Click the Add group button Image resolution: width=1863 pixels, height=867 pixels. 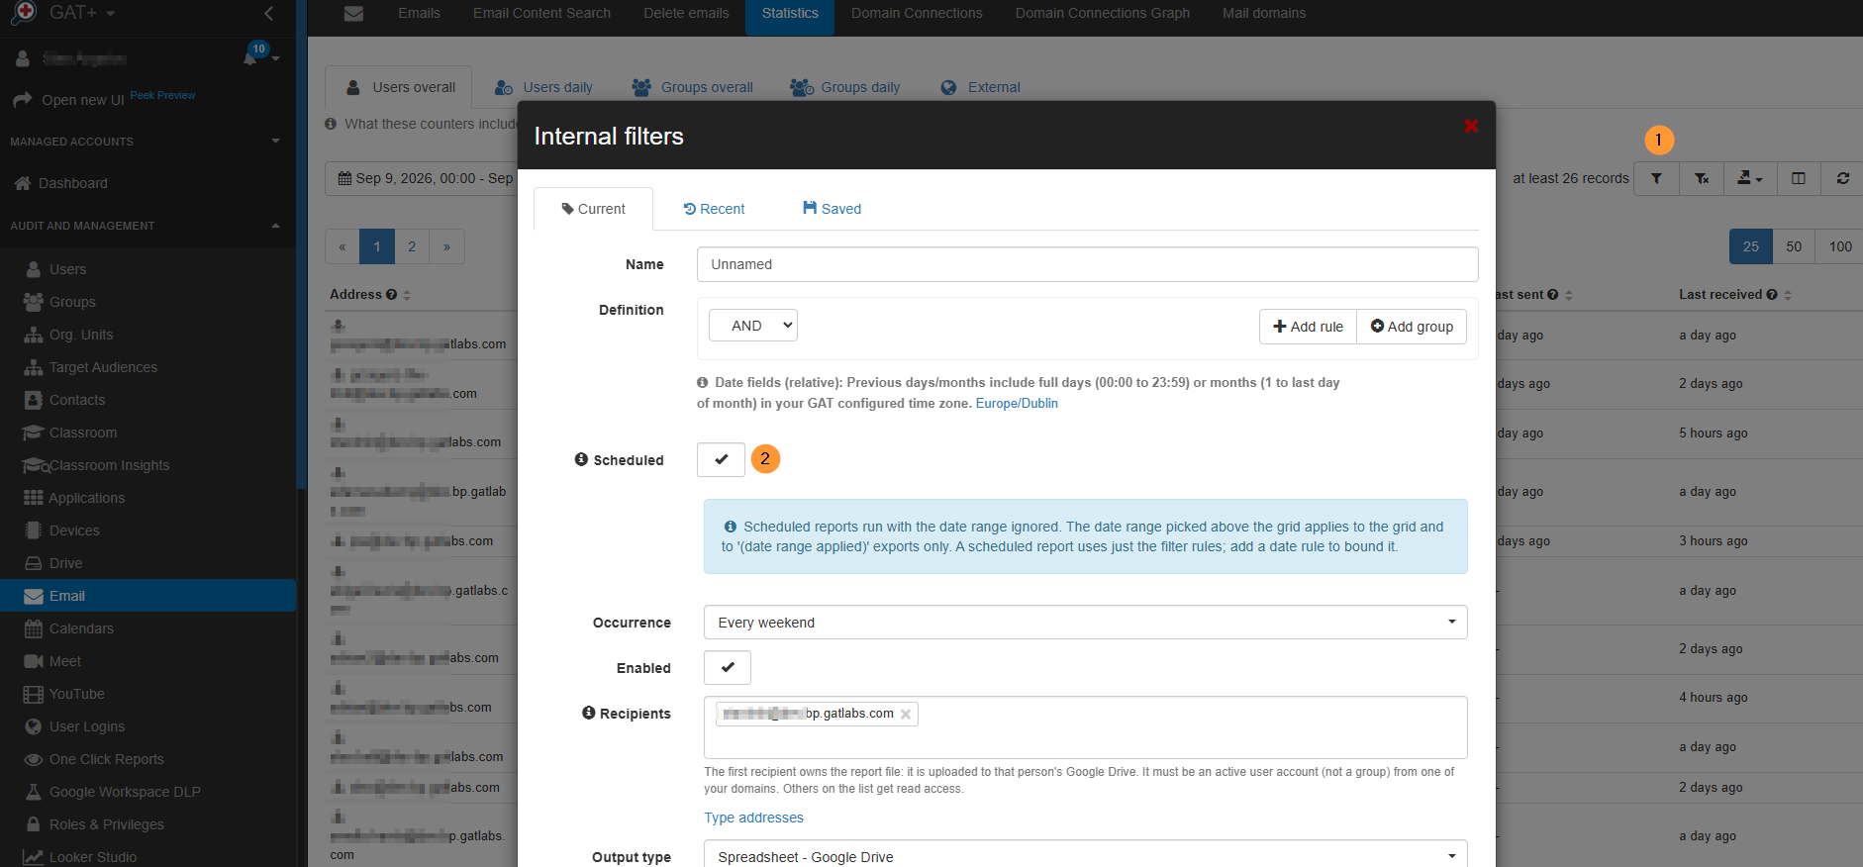point(1412,327)
